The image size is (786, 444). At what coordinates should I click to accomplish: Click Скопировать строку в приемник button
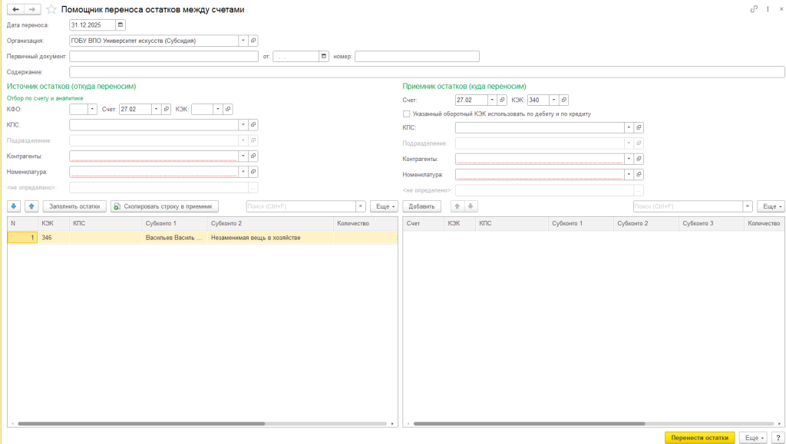[165, 206]
